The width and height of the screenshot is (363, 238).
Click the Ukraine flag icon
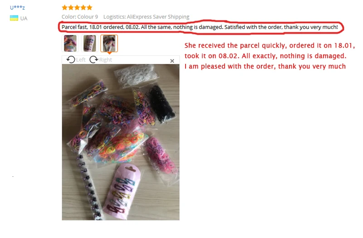pos(14,18)
